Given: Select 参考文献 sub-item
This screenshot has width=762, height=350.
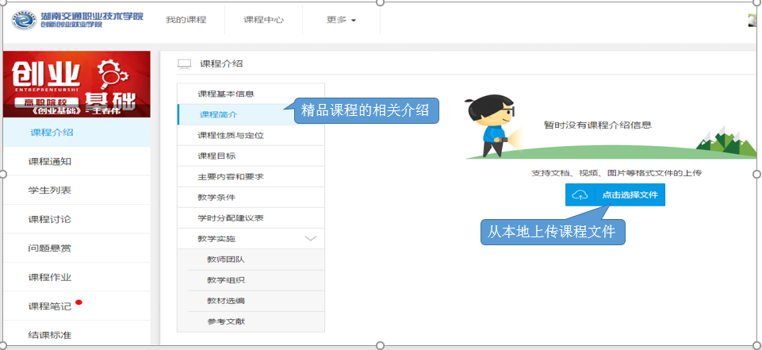Looking at the screenshot, I should 225,321.
